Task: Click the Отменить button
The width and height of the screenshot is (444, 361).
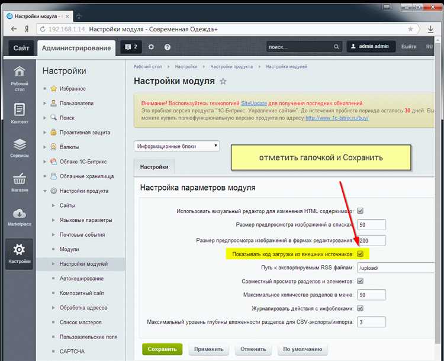Action: coord(253,349)
